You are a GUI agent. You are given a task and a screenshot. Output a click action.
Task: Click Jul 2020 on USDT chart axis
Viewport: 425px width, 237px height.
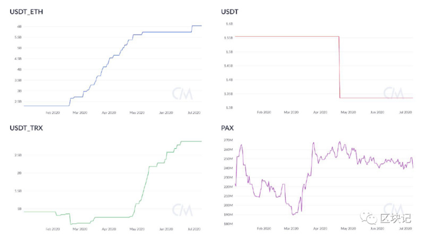[406, 113]
